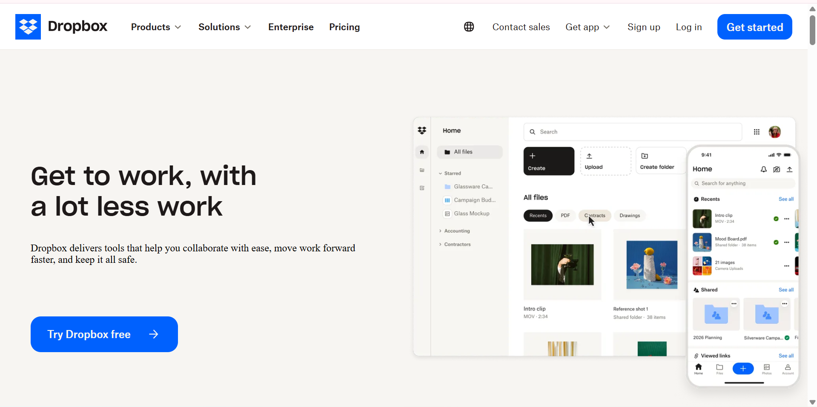Open the more options for Intro clip row
817x407 pixels.
787,219
